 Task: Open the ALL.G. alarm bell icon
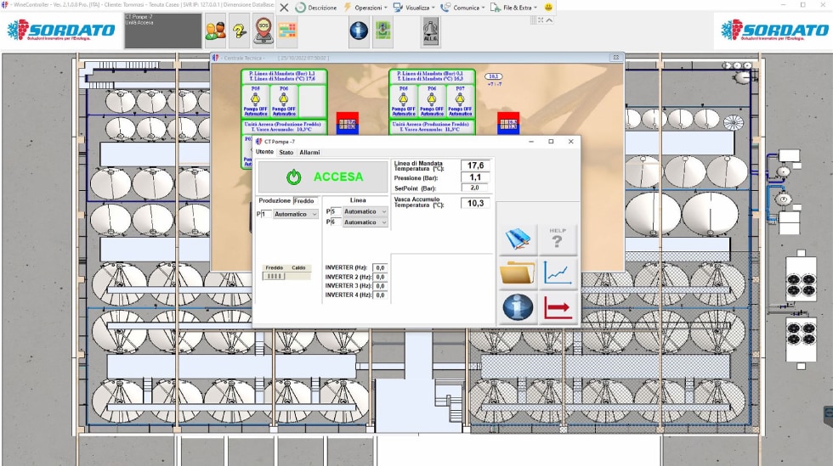click(x=431, y=30)
